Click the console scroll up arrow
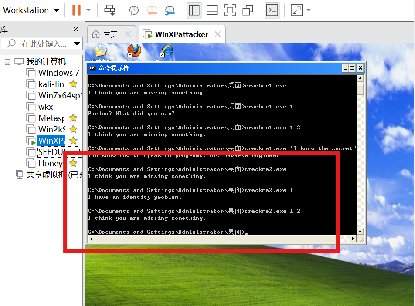 tap(360, 78)
